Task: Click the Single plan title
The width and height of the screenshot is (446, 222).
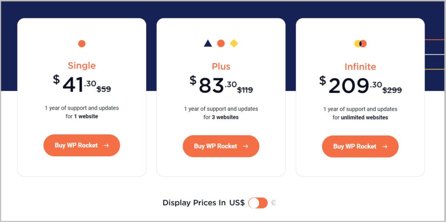Action: tap(82, 66)
